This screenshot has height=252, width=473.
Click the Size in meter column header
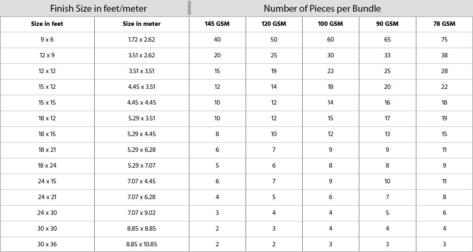pyautogui.click(x=142, y=24)
